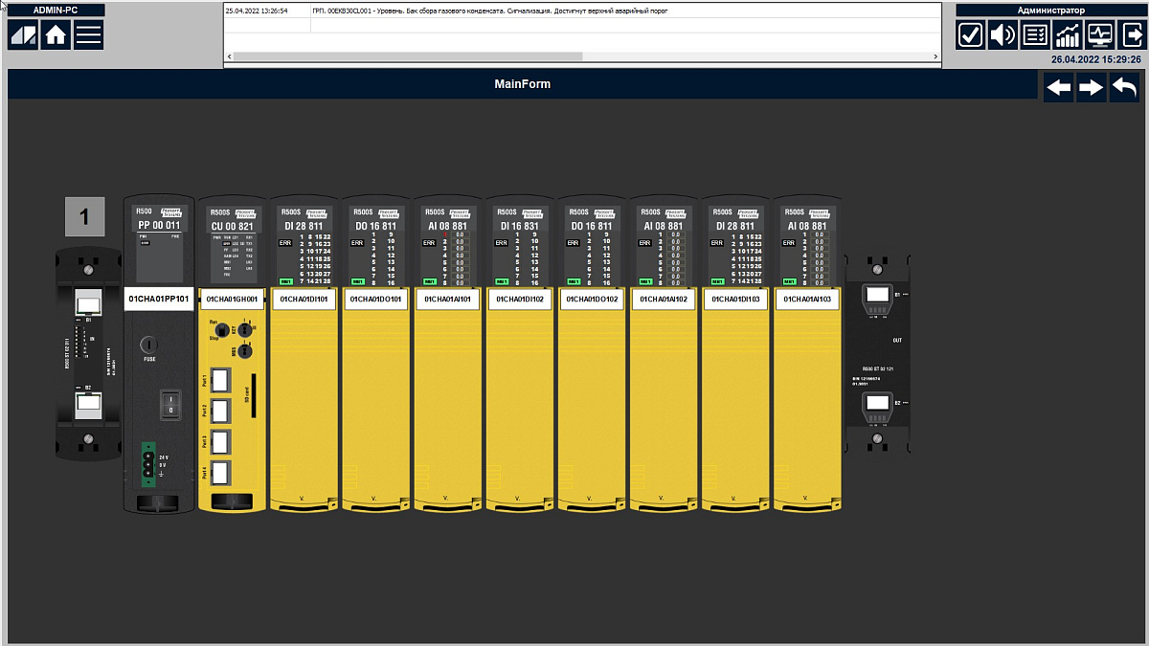Go to next screen with right arrow
Viewport: 1149px width, 646px height.
pyautogui.click(x=1091, y=88)
